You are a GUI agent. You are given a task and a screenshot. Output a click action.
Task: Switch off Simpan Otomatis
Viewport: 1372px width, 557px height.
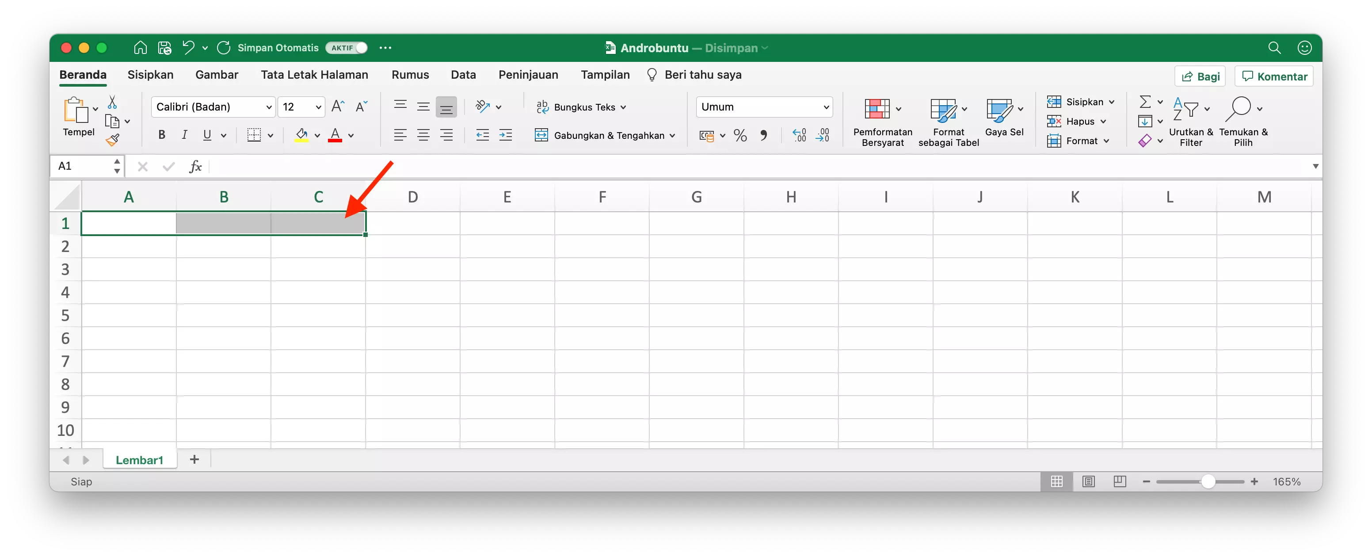(346, 47)
